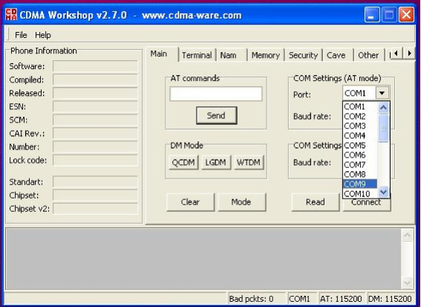Choose COM4 in the port list
This screenshot has width=421, height=307.
(360, 136)
